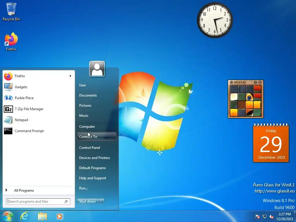Select the Firefox desktop shortcut
This screenshot has width=296, height=222.
[x=11, y=42]
